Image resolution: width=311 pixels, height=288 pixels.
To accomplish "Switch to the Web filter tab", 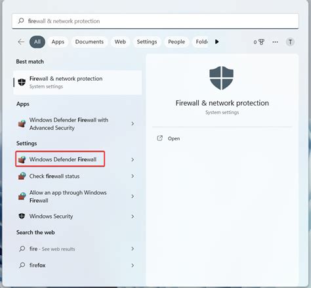I will click(120, 42).
